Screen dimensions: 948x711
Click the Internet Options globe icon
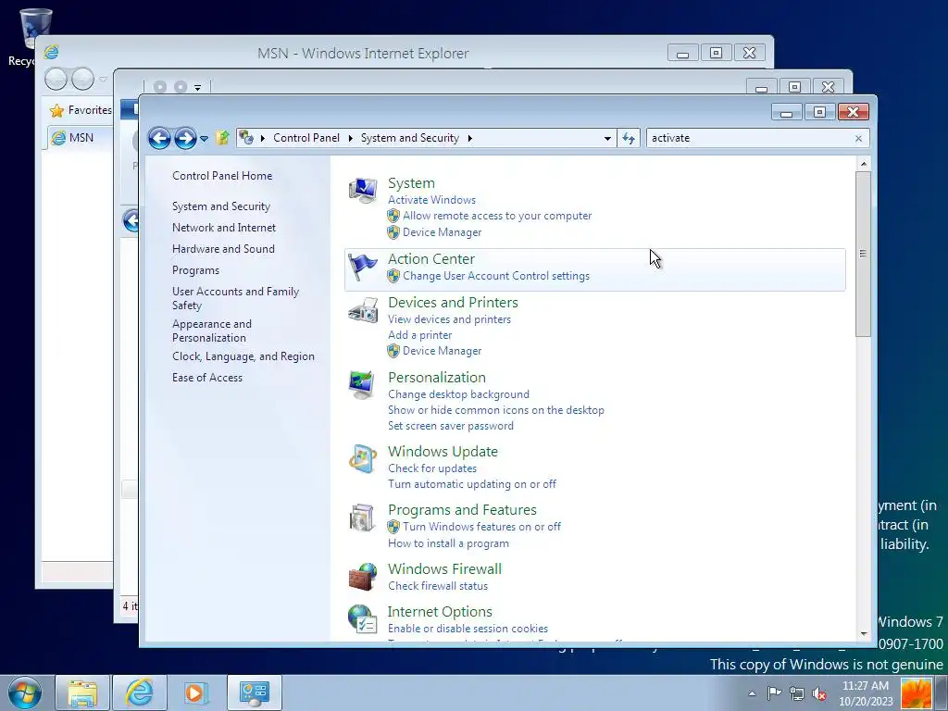coord(363,619)
